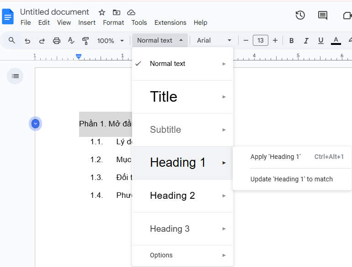Show the document outline
Screen dimensions: 352x267
[15, 76]
